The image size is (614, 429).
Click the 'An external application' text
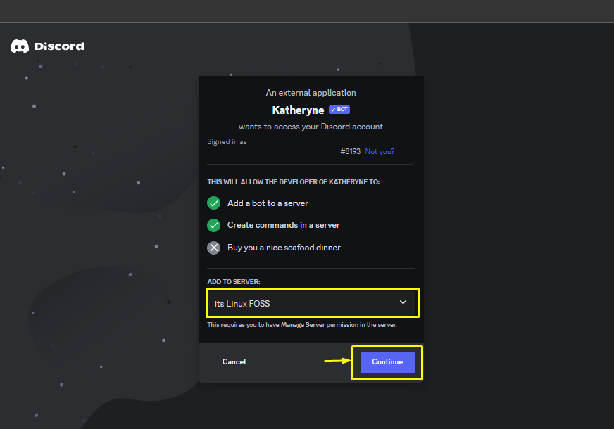[311, 93]
